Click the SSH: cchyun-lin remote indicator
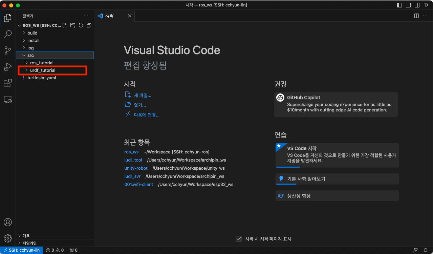The height and width of the screenshot is (254, 433). coord(21,250)
